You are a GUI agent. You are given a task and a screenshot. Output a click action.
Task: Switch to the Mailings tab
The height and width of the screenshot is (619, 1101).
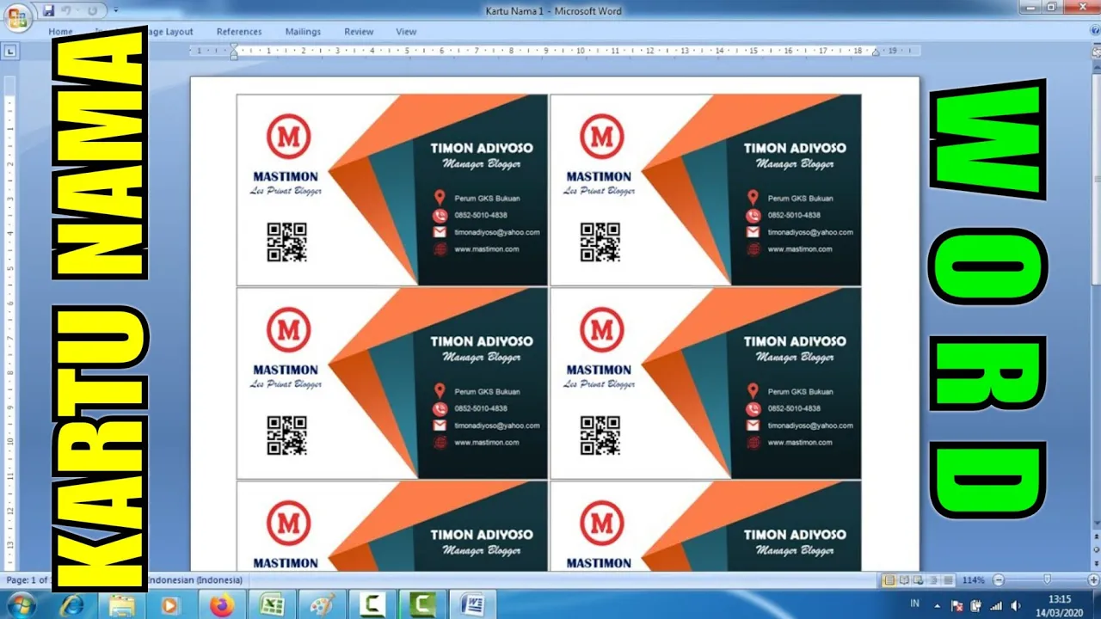pyautogui.click(x=303, y=32)
